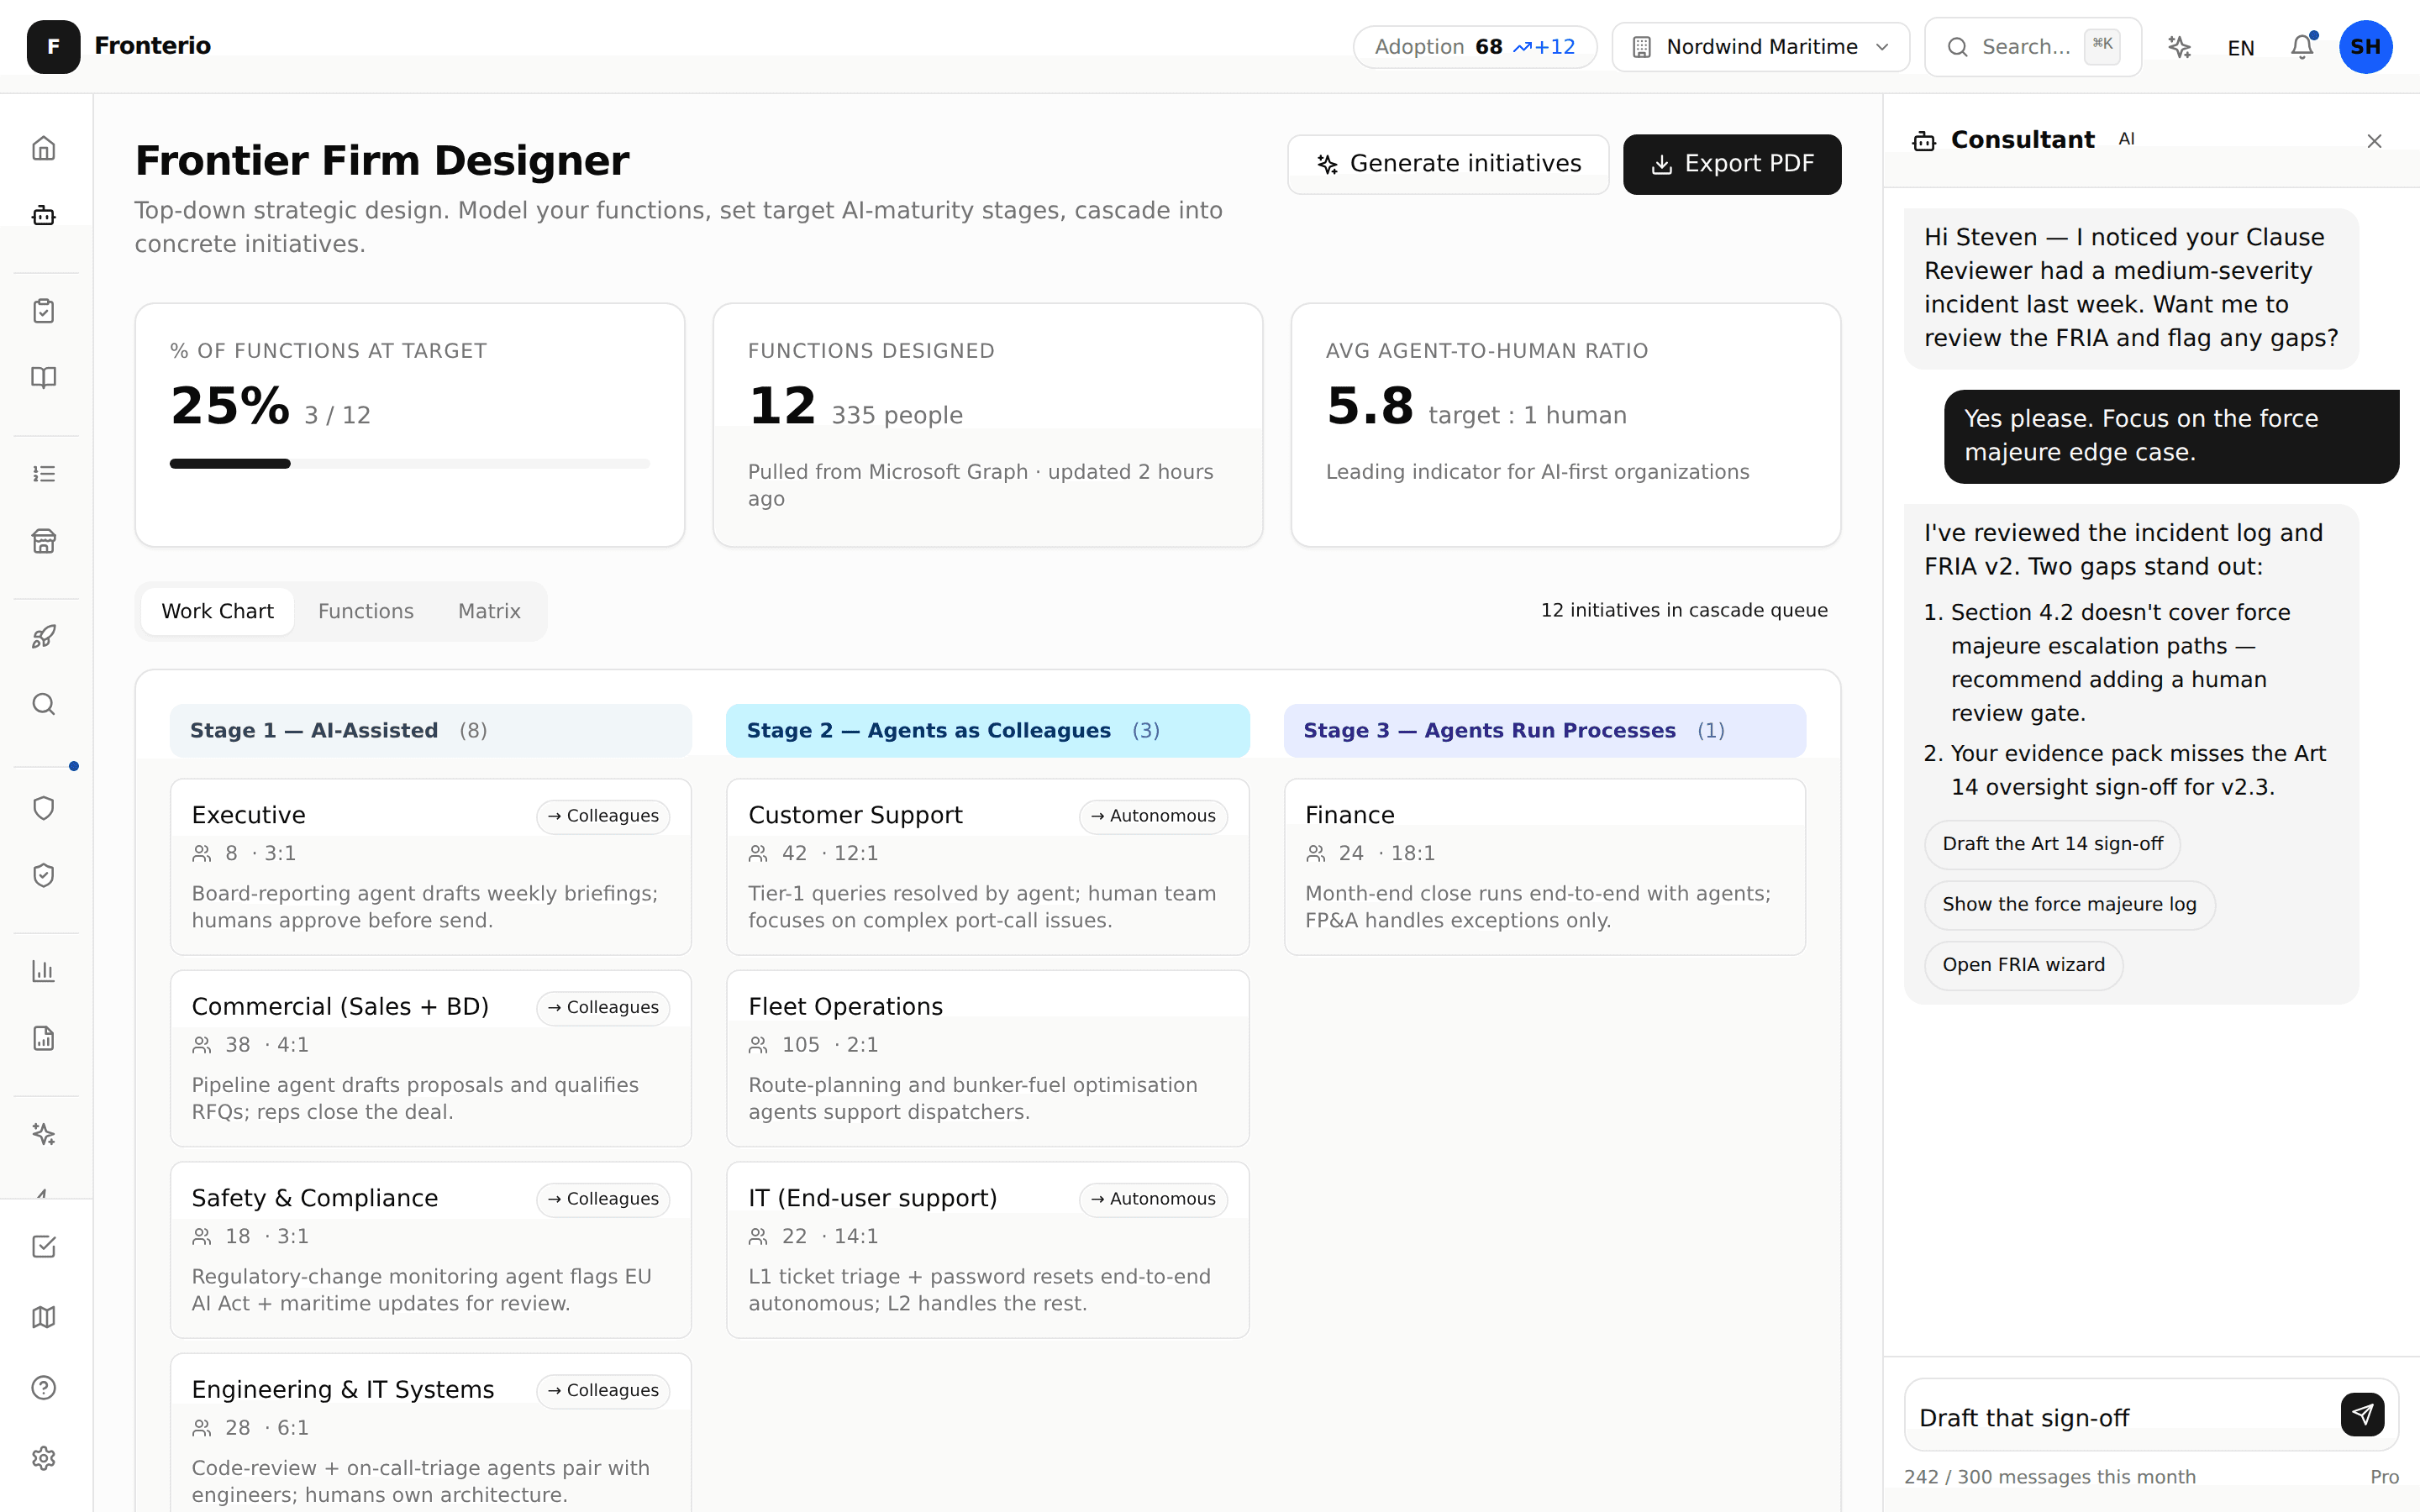Click Colleagues badge on Safety & Compliance

click(603, 1199)
